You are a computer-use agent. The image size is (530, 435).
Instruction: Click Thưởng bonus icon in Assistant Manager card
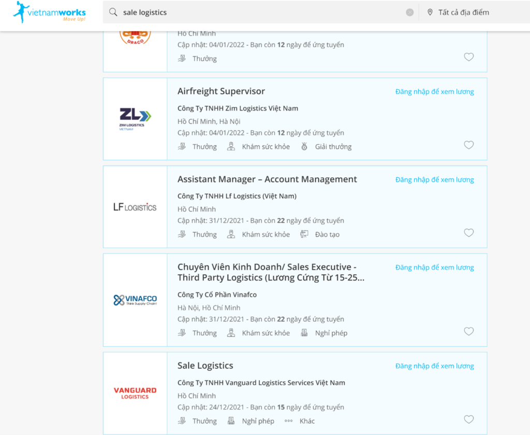pos(182,234)
